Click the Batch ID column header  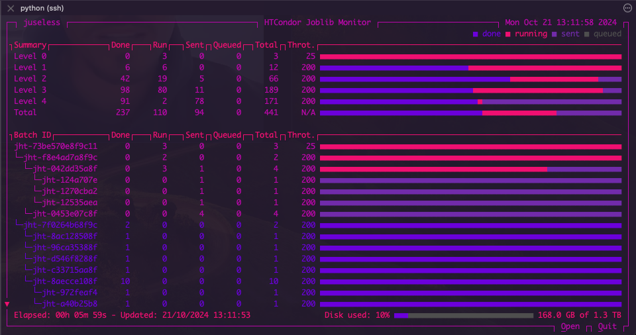(x=32, y=135)
